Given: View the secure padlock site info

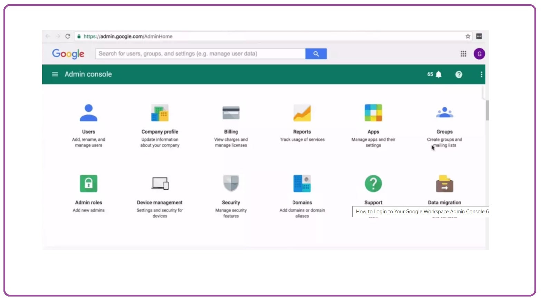Looking at the screenshot, I should click(79, 36).
